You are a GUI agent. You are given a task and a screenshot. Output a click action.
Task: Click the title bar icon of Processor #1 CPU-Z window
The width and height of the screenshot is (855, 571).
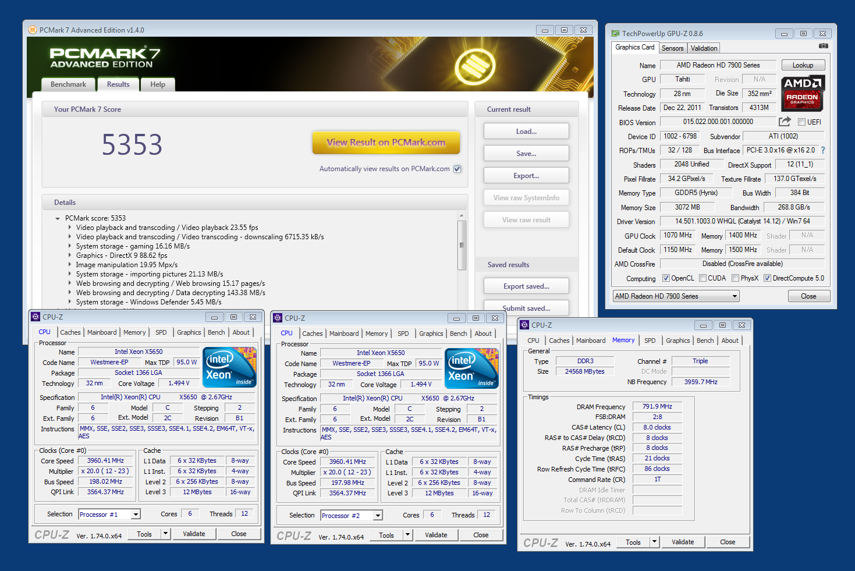click(36, 317)
